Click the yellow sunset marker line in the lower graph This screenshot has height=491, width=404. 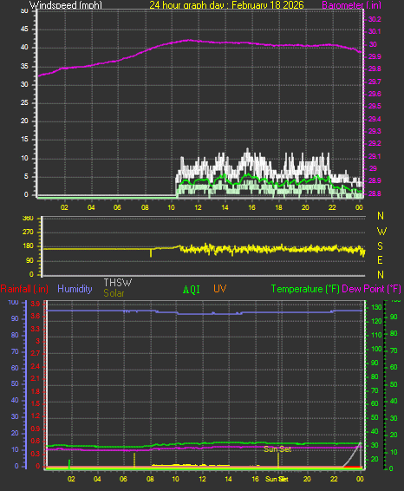point(278,460)
